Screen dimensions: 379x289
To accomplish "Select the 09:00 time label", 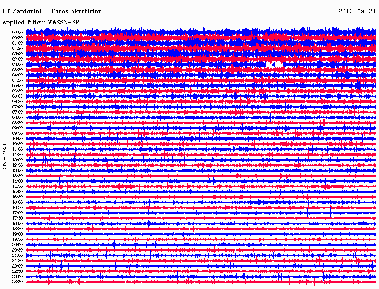I will coord(17,128).
